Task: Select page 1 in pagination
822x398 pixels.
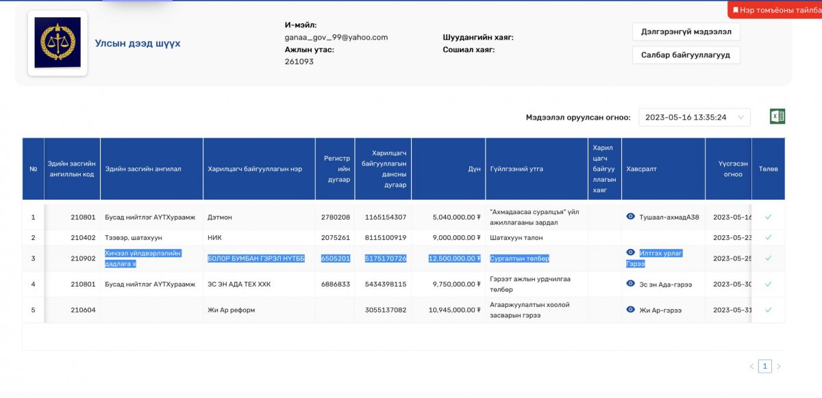Action: [765, 367]
